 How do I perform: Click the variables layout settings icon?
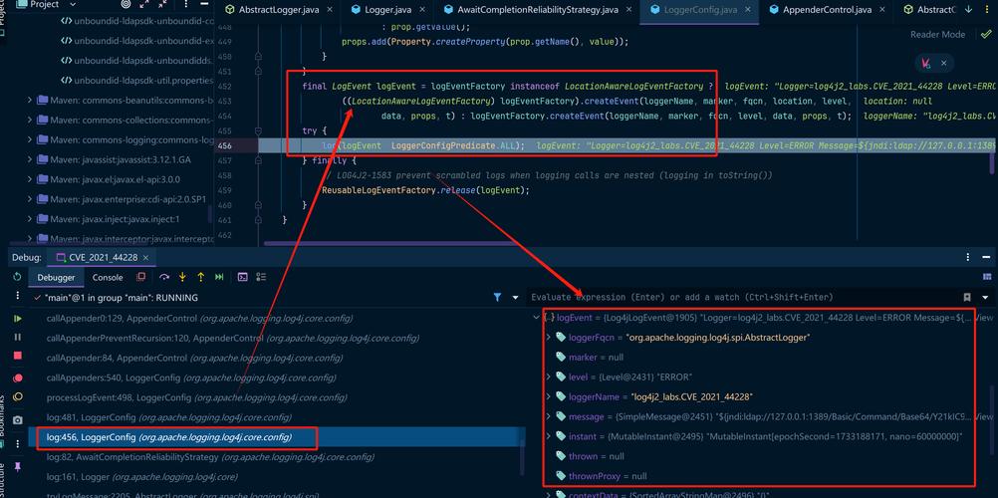pos(987,277)
